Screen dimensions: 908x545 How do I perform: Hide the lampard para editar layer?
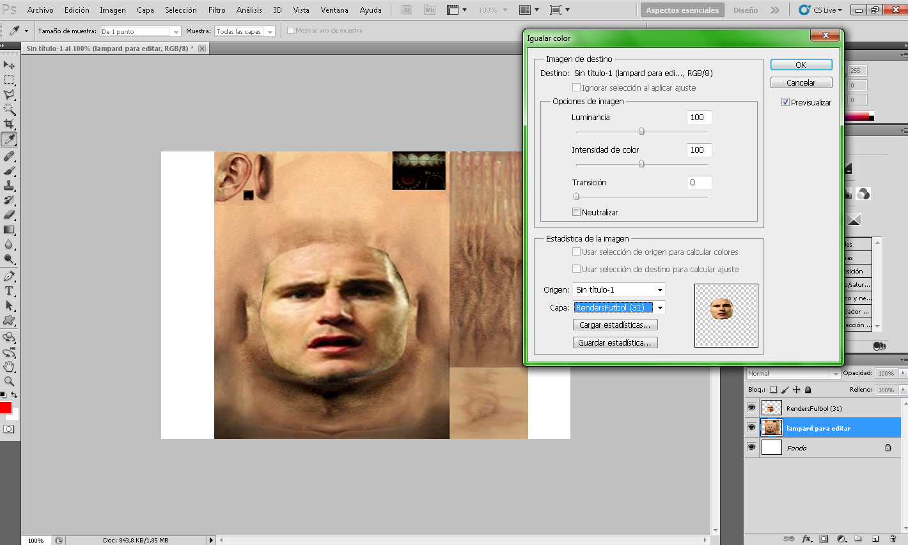click(x=751, y=427)
